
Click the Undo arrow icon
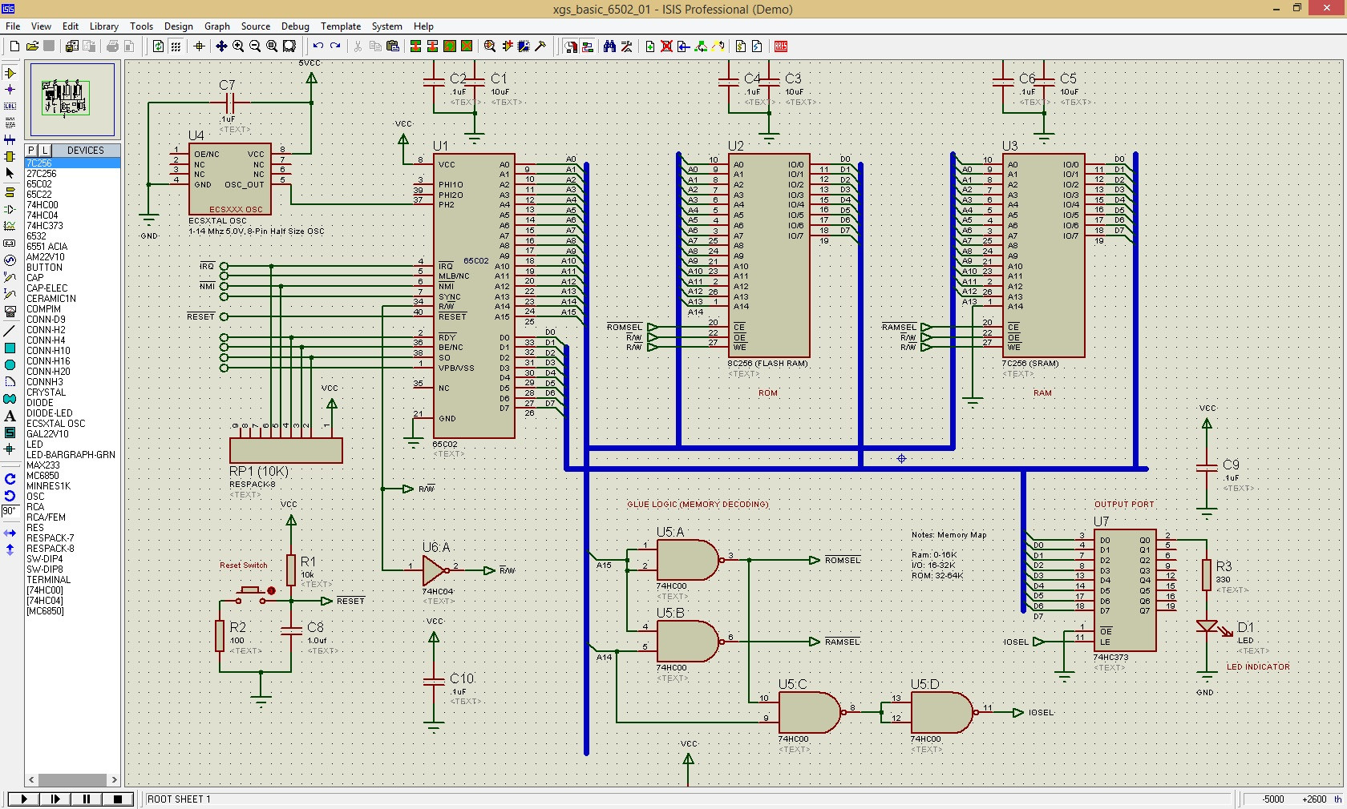[318, 46]
